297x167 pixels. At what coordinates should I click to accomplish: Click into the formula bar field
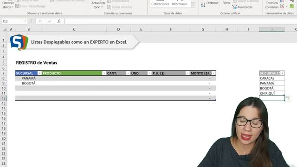tap(181, 21)
